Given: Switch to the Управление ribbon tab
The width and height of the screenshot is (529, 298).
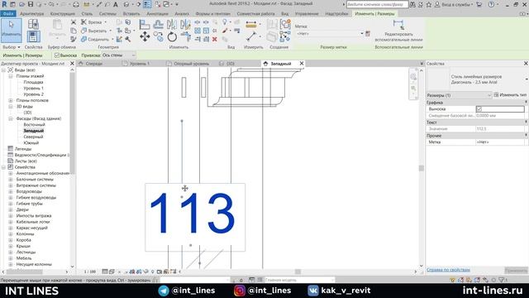Looking at the screenshot, I should coord(307,13).
